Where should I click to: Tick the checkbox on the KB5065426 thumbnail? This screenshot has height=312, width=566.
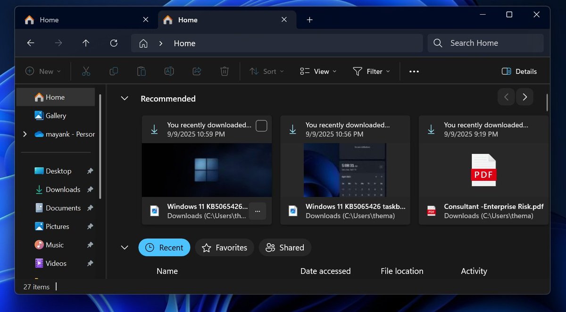[x=261, y=126]
